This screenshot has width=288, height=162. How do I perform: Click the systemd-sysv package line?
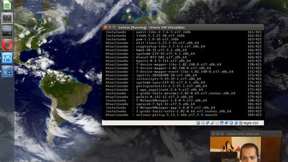[x=183, y=82]
